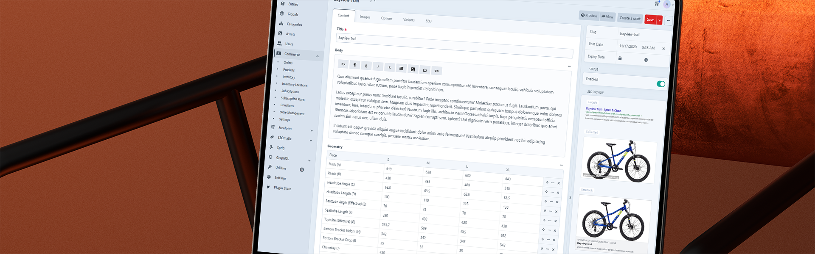Switch to the Images tab
The height and width of the screenshot is (254, 815).
tap(365, 17)
